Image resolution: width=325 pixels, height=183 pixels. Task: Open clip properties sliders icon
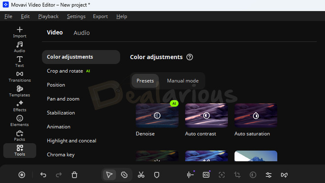tap(269, 175)
